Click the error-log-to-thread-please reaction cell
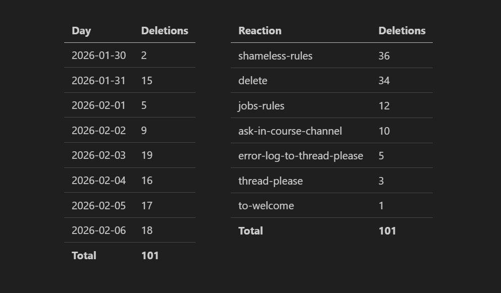Viewport: 501px width, 293px height. 300,156
